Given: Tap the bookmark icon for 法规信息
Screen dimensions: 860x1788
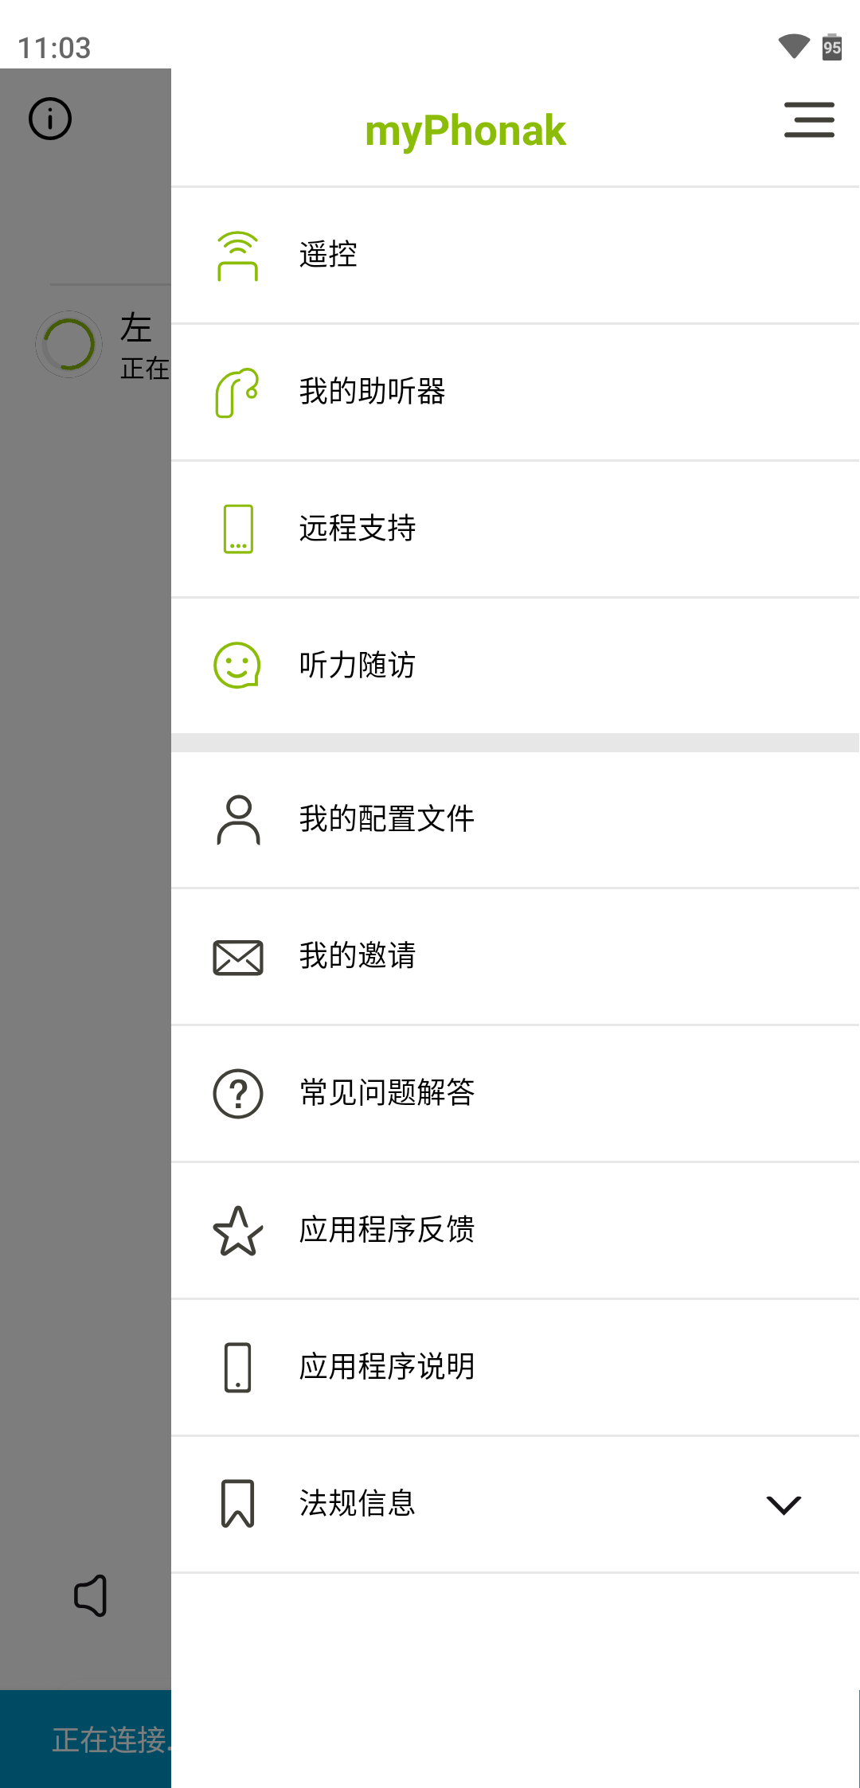Looking at the screenshot, I should pos(237,1503).
